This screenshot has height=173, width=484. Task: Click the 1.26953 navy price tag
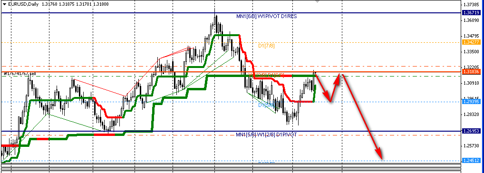point(470,131)
